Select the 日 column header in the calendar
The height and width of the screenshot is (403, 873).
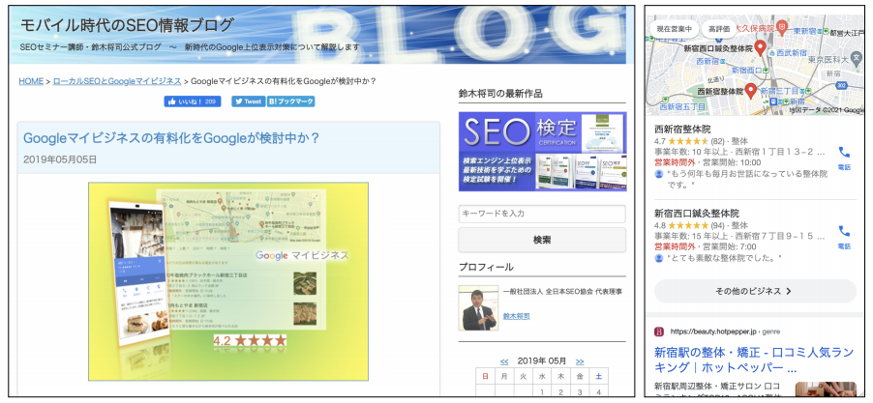485,376
